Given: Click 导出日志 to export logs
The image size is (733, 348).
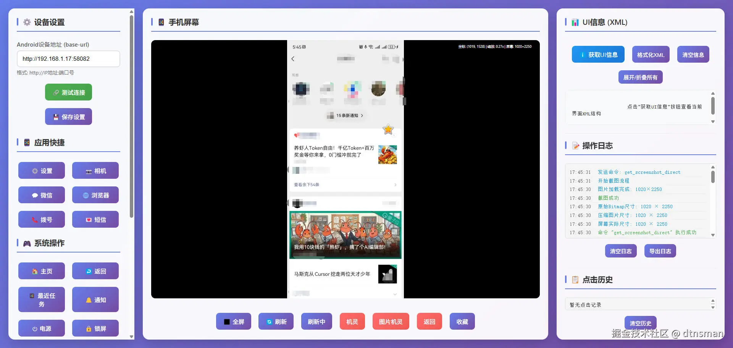Looking at the screenshot, I should 660,251.
